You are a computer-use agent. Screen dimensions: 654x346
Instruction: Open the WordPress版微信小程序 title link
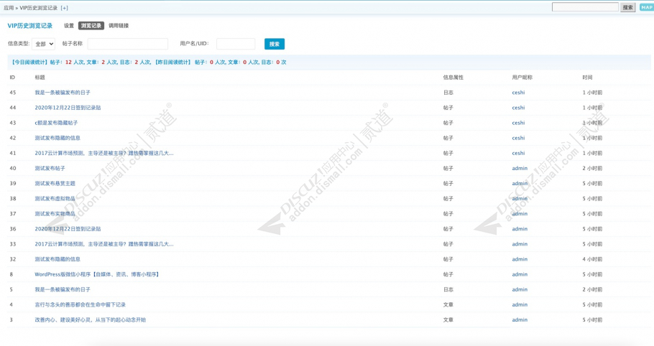97,274
